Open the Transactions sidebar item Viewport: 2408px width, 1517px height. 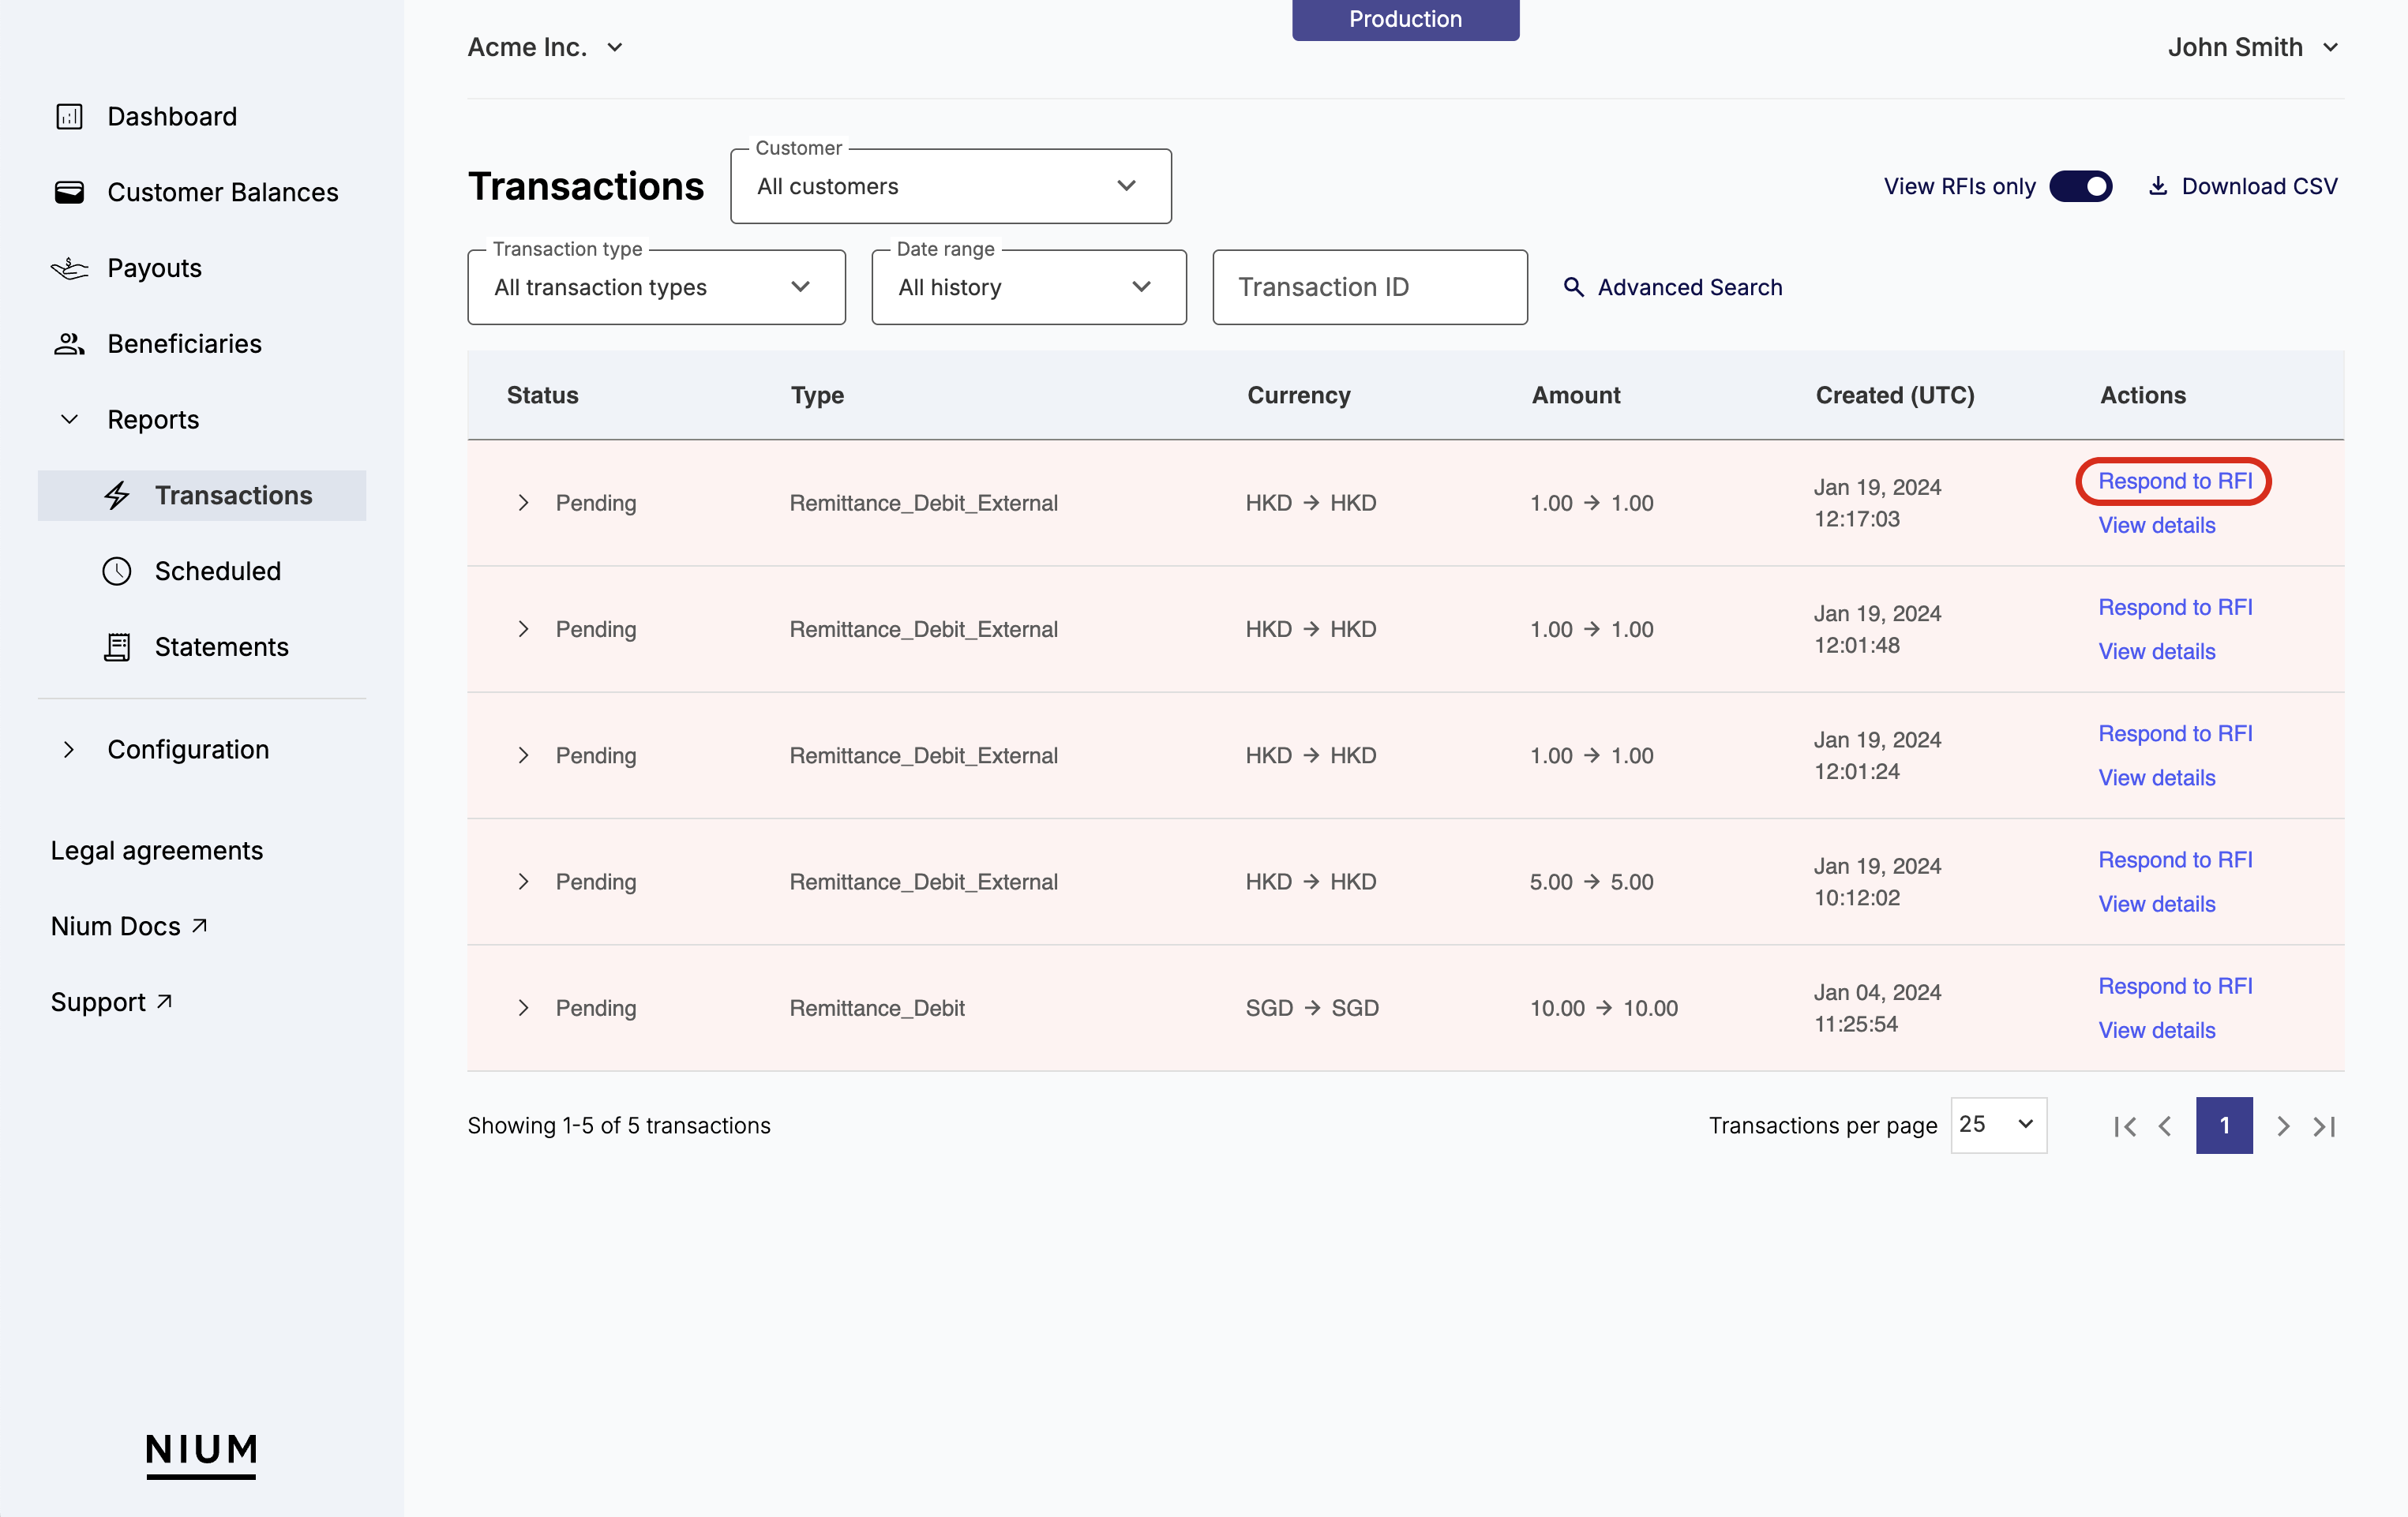tap(233, 495)
